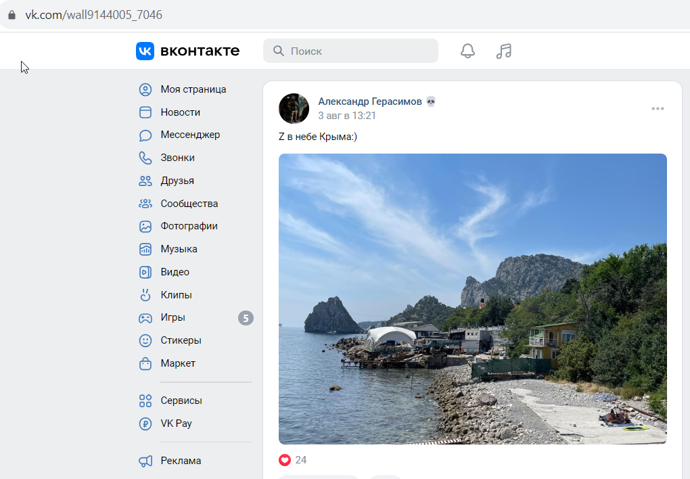The height and width of the screenshot is (479, 690).
Task: Click the Стикеры smiley icon
Action: [x=145, y=340]
